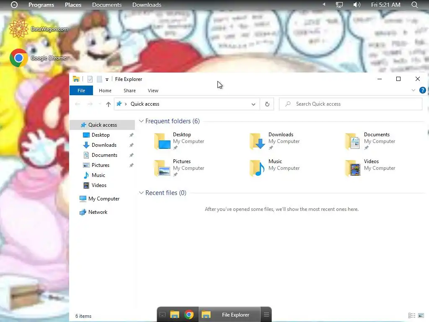
Task: Open the volume control in top panel
Action: pyautogui.click(x=357, y=5)
